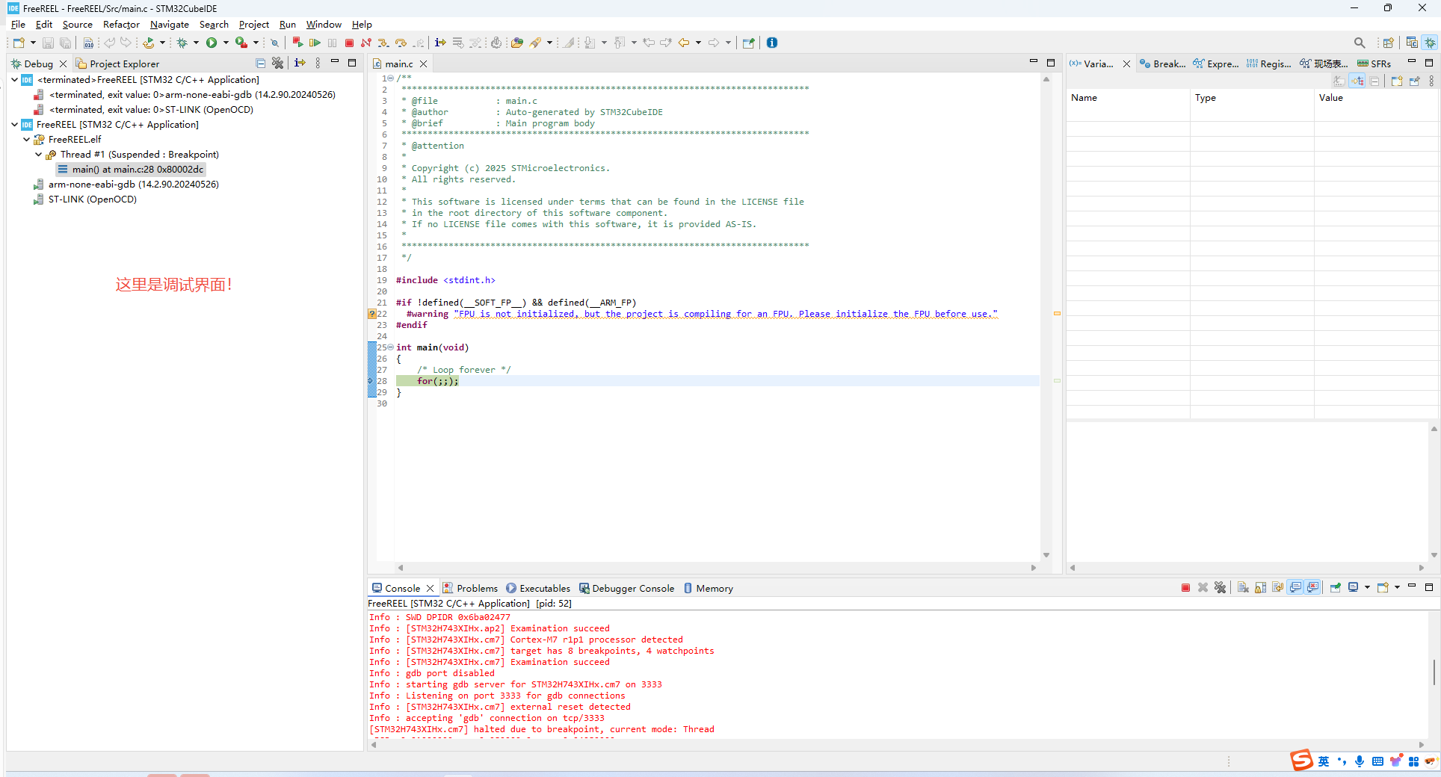
Task: Click Remove All Terminated Launches in Debug view
Action: point(277,64)
